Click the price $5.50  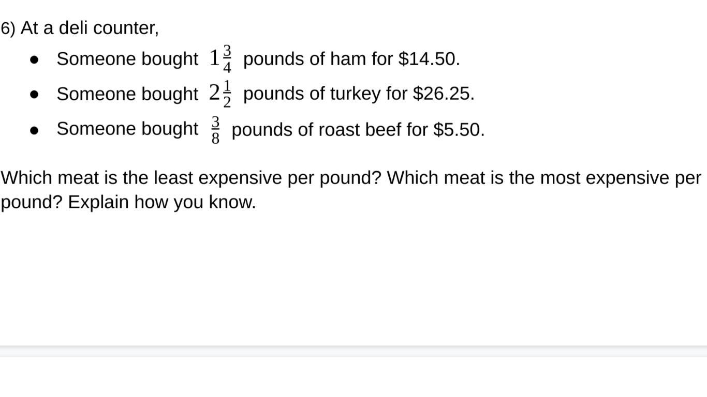(x=457, y=129)
